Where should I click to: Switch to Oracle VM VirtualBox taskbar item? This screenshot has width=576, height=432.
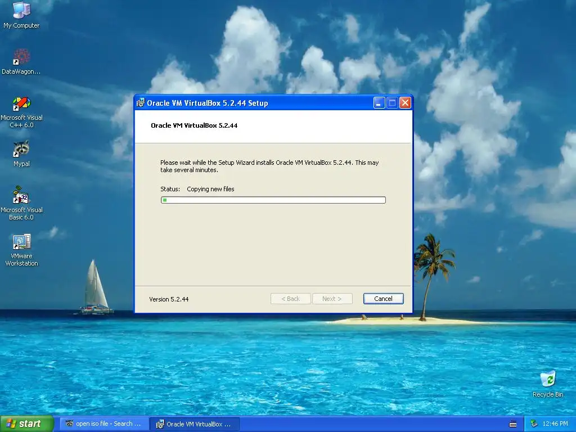click(195, 424)
